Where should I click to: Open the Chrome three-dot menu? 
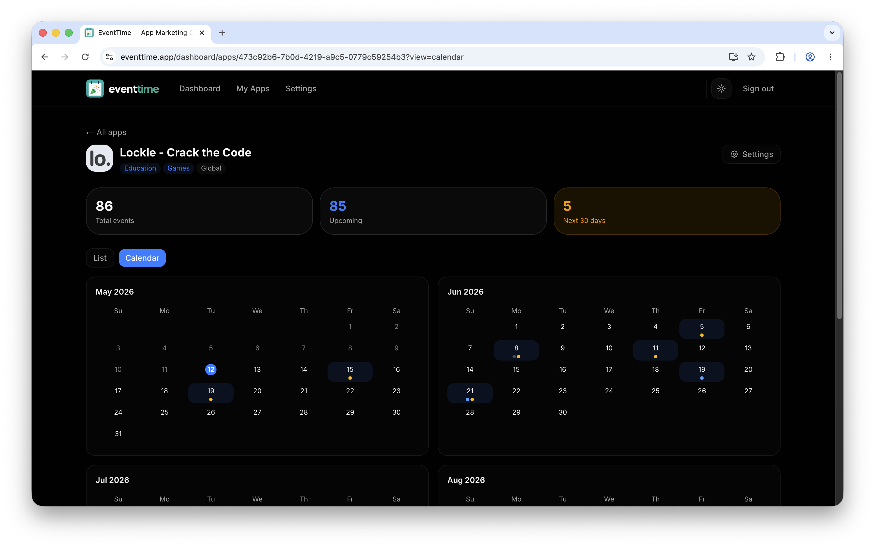click(830, 57)
